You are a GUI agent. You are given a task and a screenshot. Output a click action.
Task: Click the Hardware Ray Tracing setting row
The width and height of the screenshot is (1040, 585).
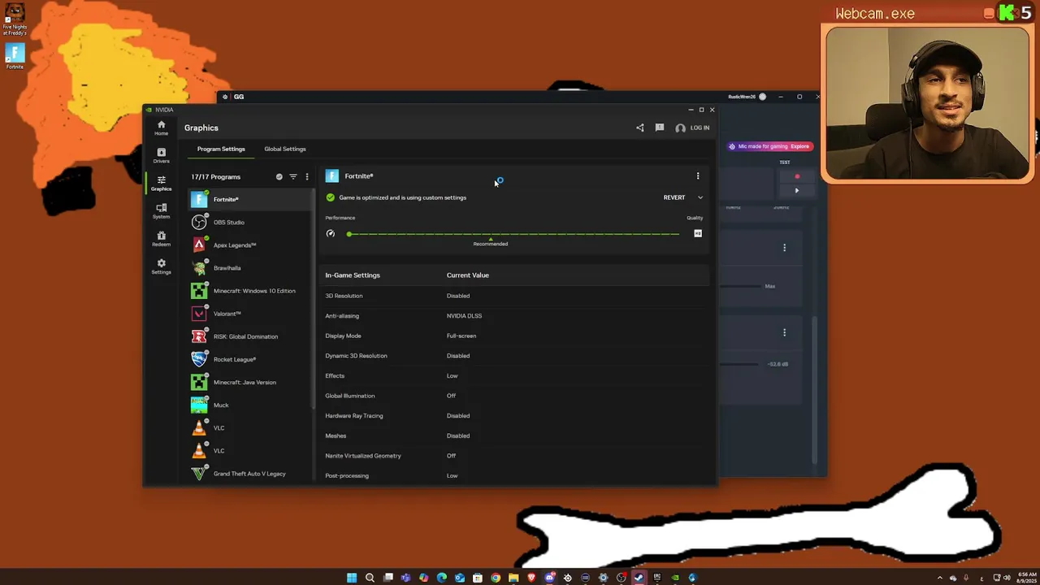[516, 415]
